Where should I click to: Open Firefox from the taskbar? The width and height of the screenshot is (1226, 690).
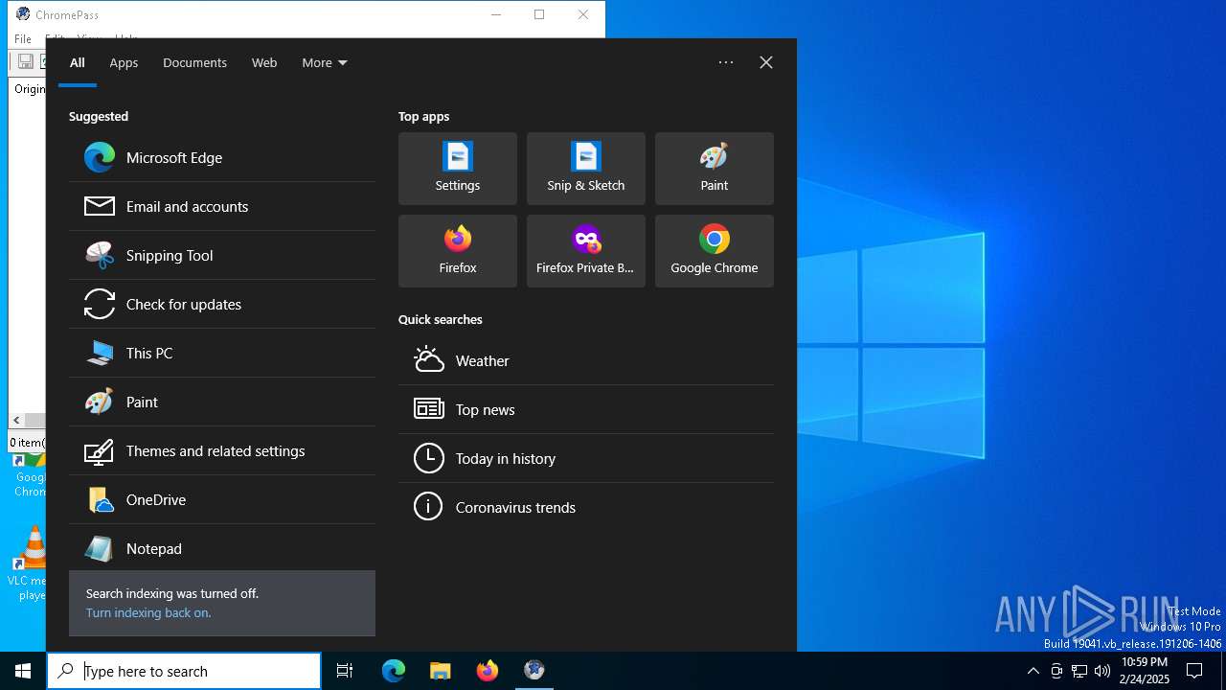(x=488, y=671)
